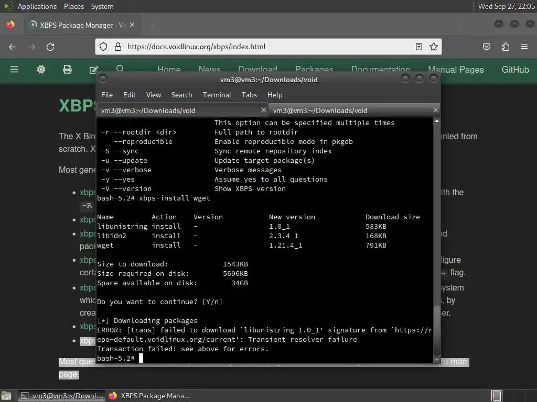Open the terminal Search menu
The image size is (537, 402).
pos(181,95)
